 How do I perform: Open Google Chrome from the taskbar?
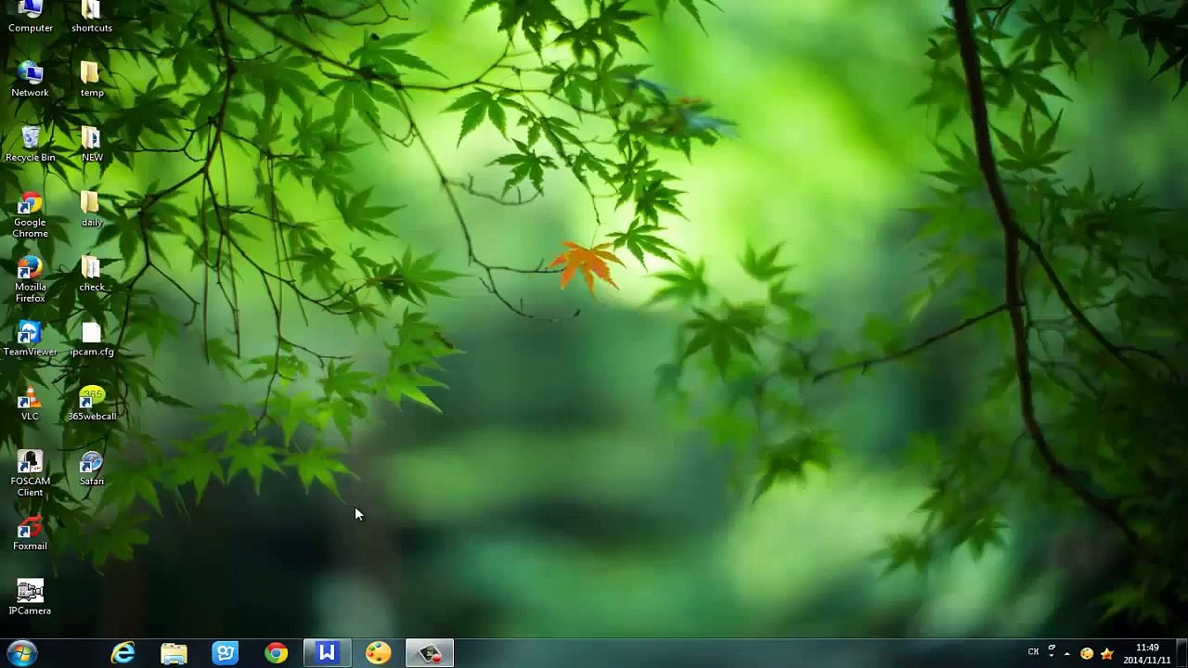(277, 653)
